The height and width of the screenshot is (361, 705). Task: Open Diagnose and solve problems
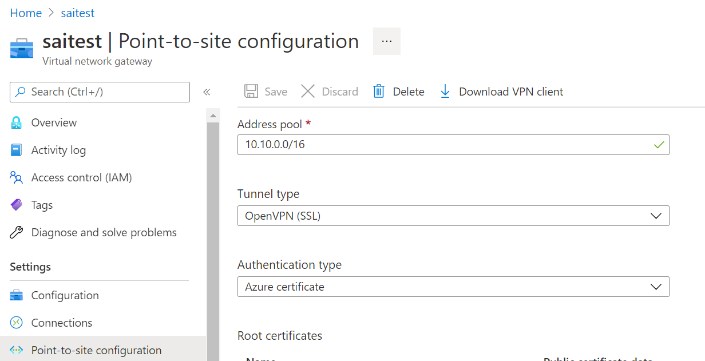[x=104, y=232]
